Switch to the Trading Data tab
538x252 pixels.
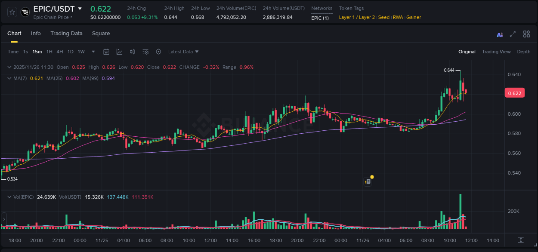(66, 34)
